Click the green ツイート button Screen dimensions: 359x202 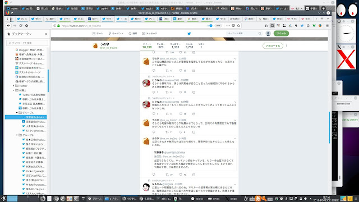tap(281, 34)
